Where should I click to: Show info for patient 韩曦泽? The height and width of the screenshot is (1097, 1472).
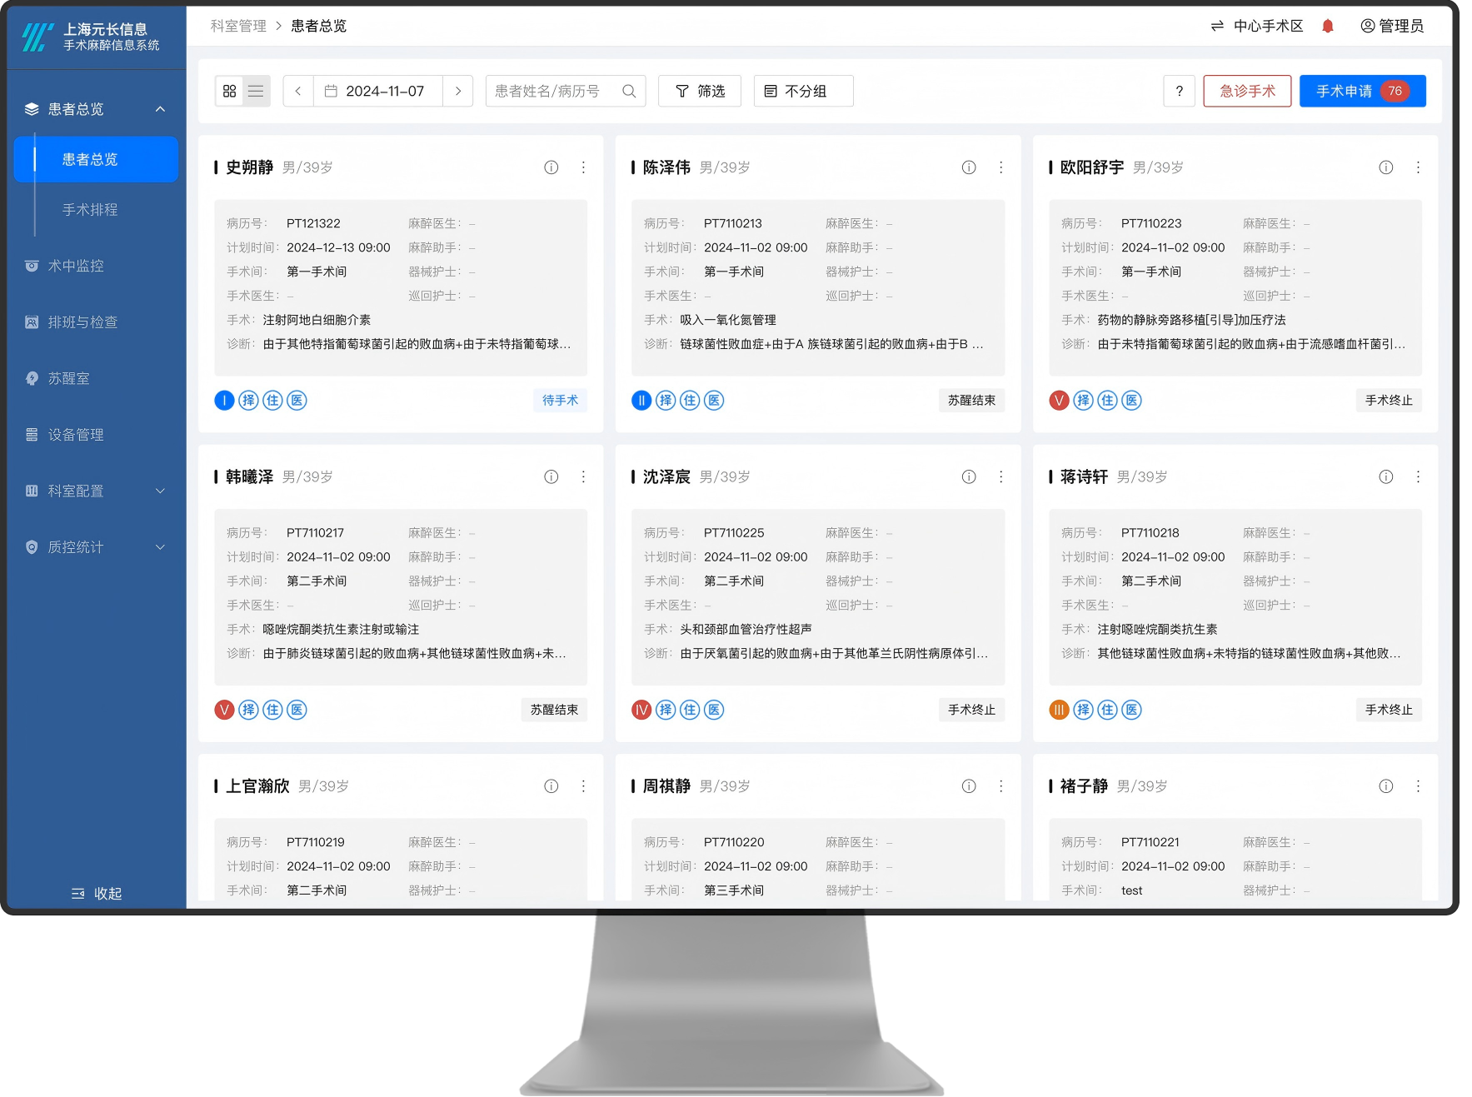click(x=551, y=476)
